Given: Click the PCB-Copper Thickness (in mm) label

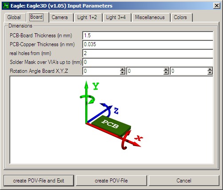Looking at the screenshot, I should (x=42, y=44).
